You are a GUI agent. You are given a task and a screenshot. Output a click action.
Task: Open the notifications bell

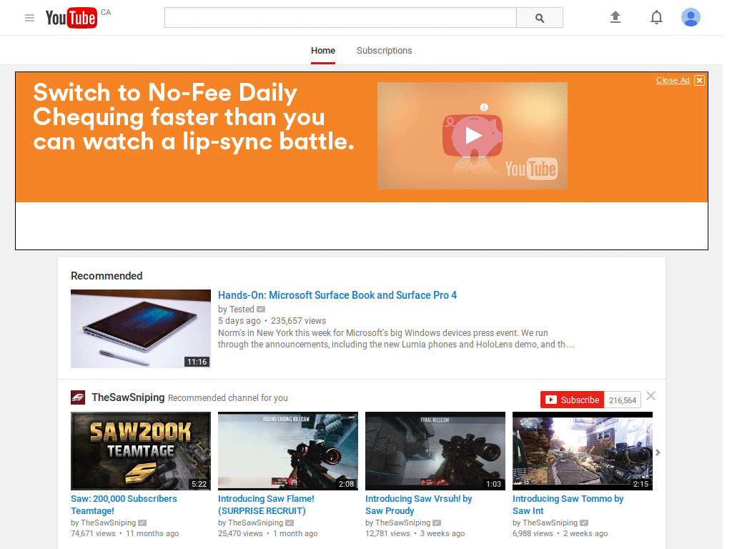coord(656,17)
